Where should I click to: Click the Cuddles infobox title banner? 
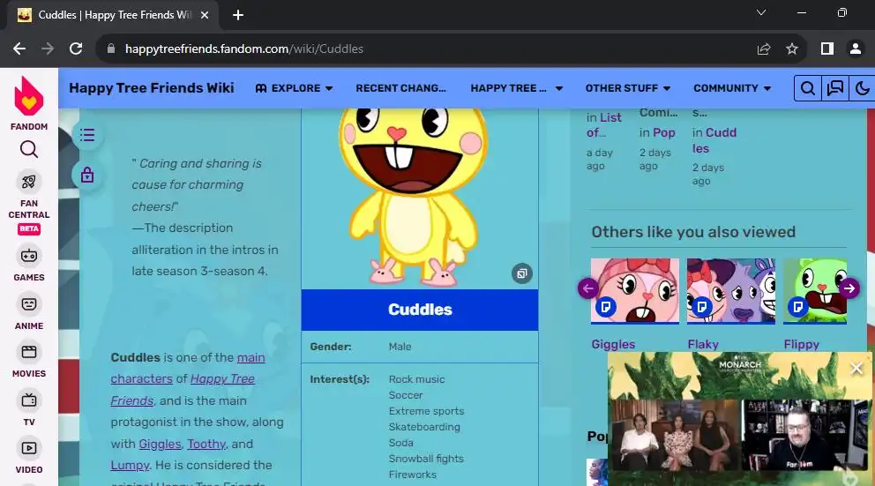420,310
